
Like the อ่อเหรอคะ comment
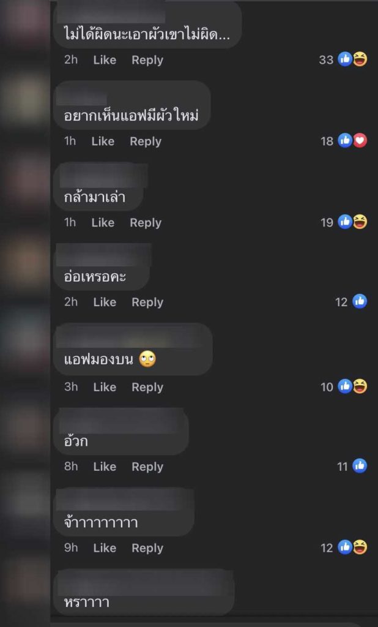pyautogui.click(x=105, y=302)
